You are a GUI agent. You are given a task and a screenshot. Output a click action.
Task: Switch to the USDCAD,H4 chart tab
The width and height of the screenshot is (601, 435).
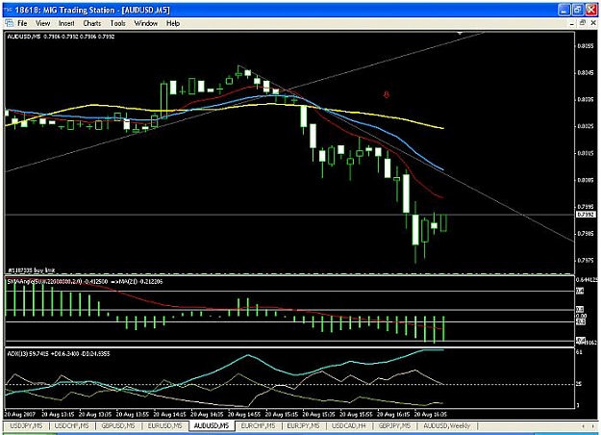point(349,425)
